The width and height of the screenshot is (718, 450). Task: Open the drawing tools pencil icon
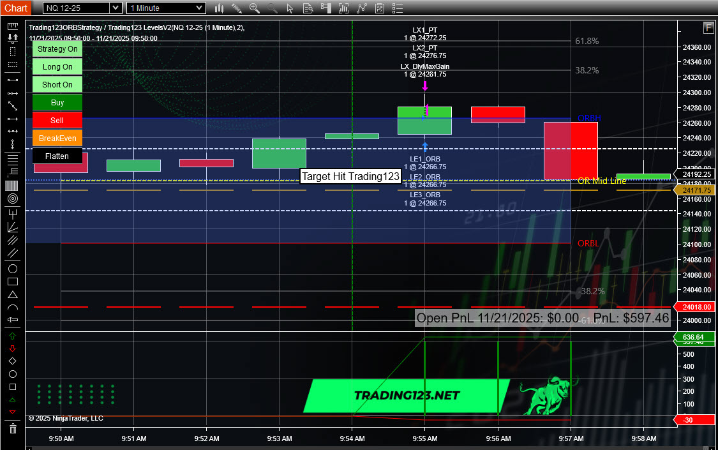pyautogui.click(x=237, y=8)
